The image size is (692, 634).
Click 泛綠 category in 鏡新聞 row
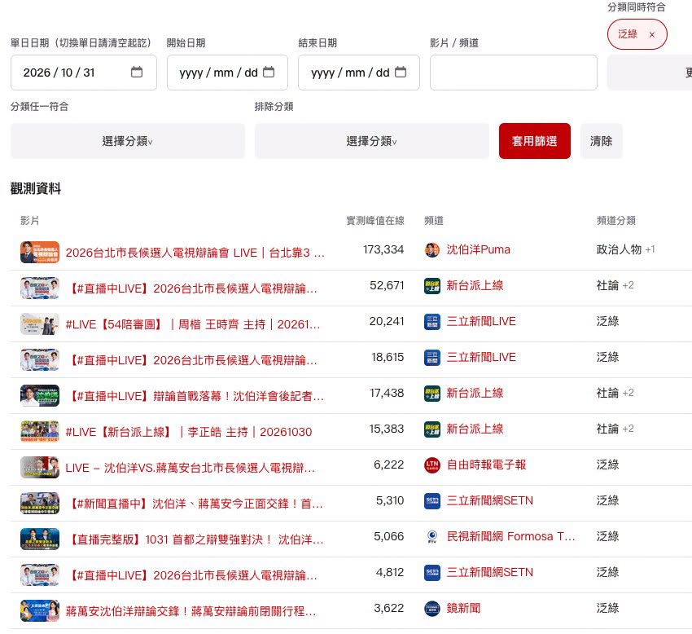pos(607,609)
